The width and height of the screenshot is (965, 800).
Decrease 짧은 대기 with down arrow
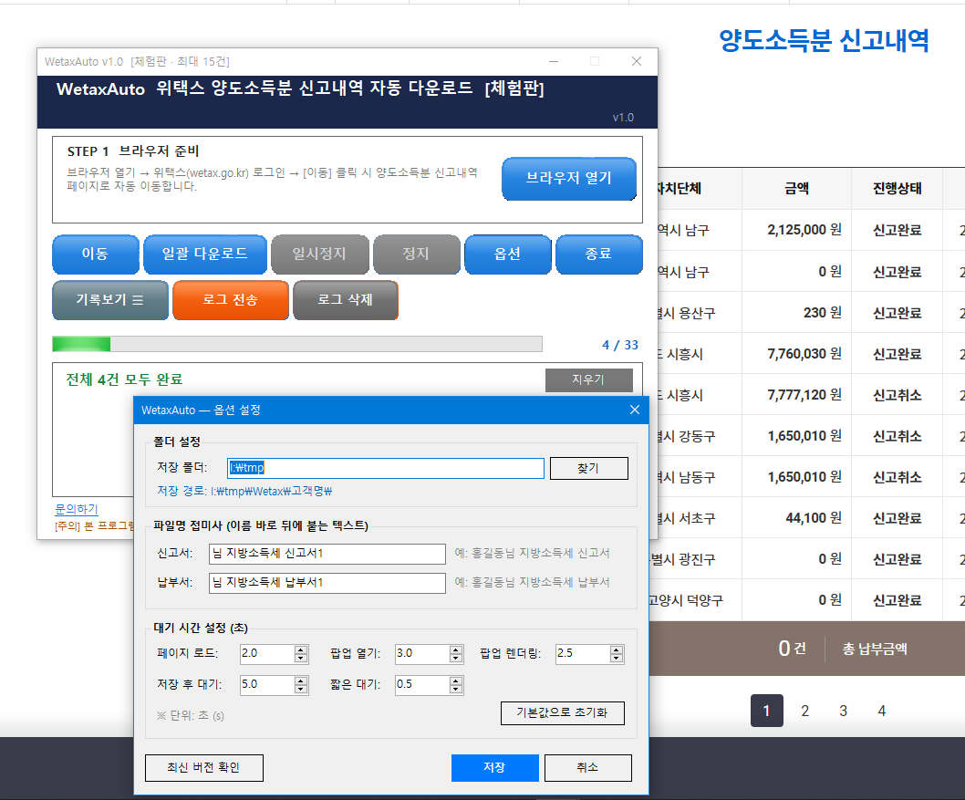point(456,690)
